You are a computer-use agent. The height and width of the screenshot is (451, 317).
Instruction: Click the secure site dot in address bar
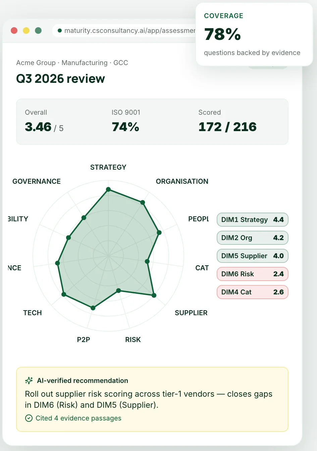pyautogui.click(x=60, y=31)
